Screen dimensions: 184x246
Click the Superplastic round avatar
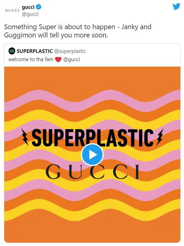pos(12,51)
